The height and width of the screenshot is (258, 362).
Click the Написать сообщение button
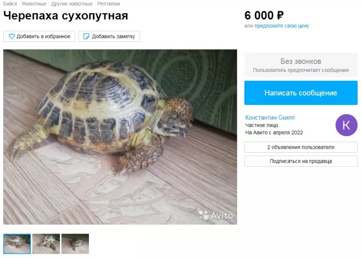click(x=301, y=93)
